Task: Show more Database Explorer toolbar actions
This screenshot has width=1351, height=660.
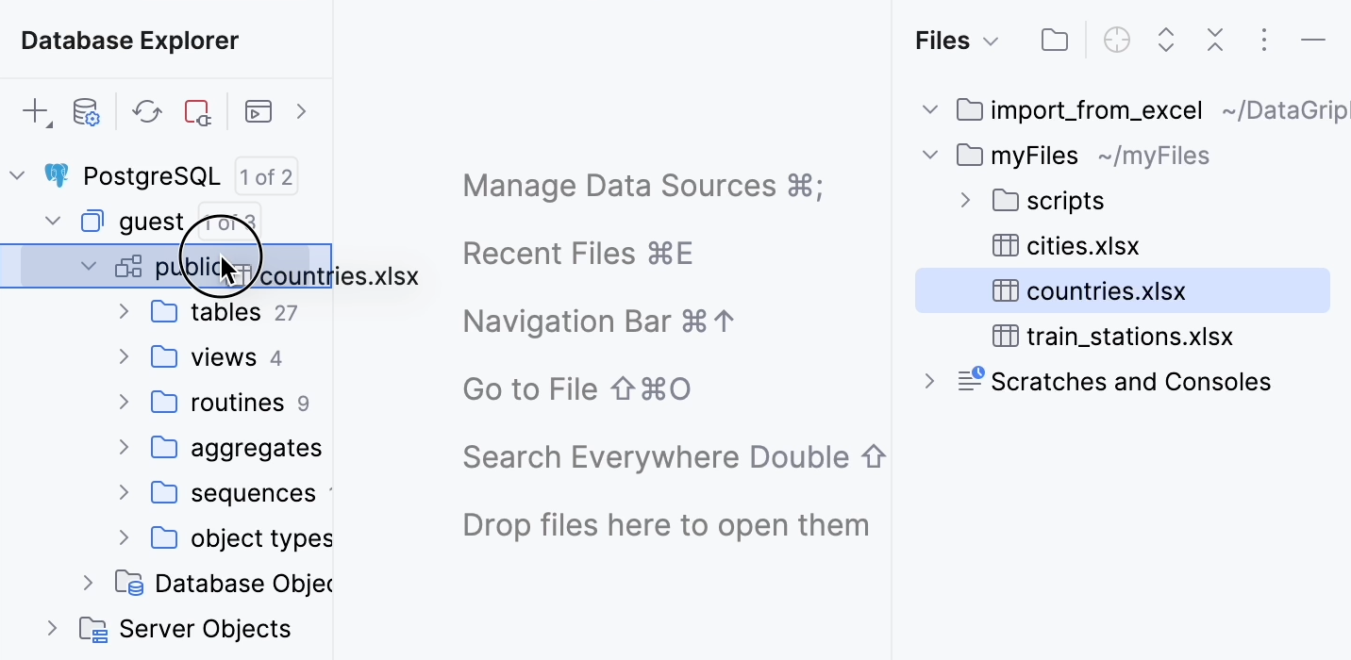Action: 301,111
